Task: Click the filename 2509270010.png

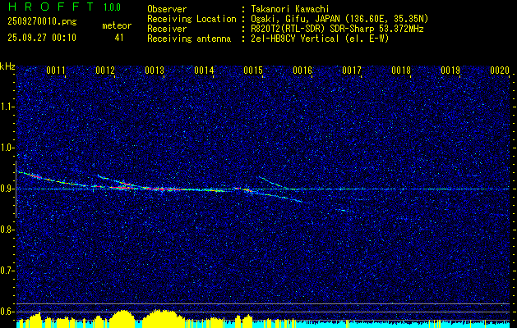Action: (x=42, y=22)
